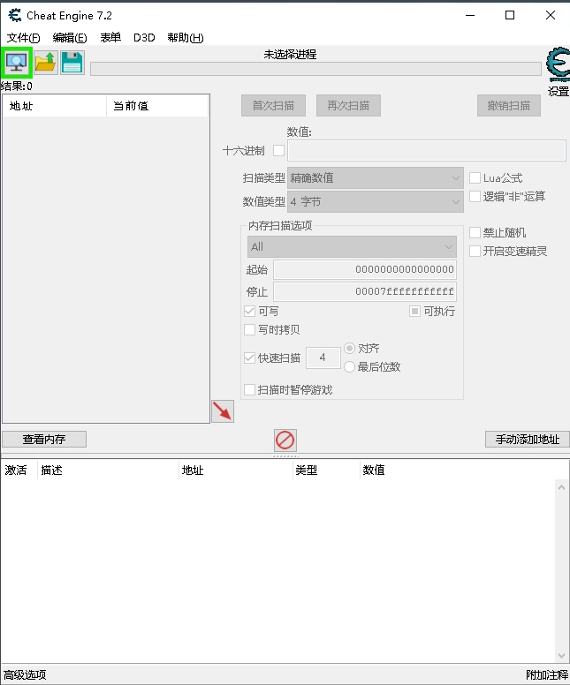Screen dimensions: 570x685
Task: Check the 禁止随机 option
Action: click(x=475, y=232)
